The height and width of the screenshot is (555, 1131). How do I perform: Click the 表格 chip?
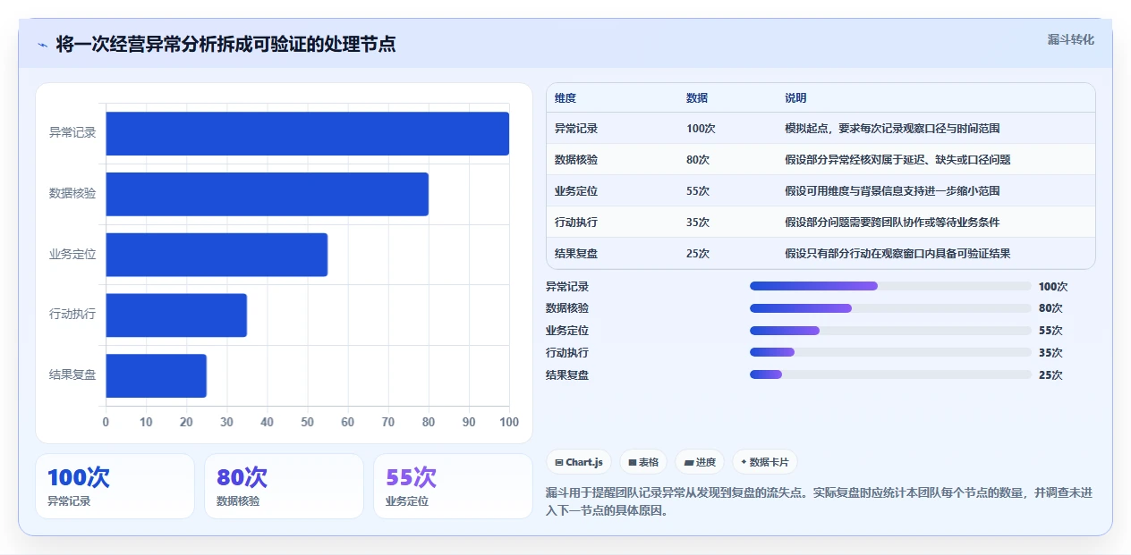click(x=643, y=462)
